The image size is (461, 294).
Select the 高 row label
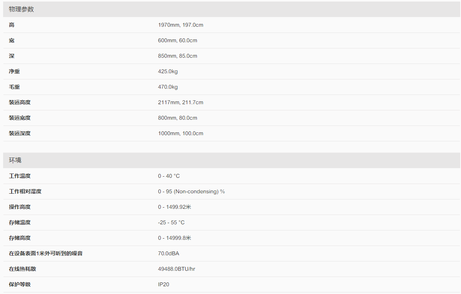[12, 25]
